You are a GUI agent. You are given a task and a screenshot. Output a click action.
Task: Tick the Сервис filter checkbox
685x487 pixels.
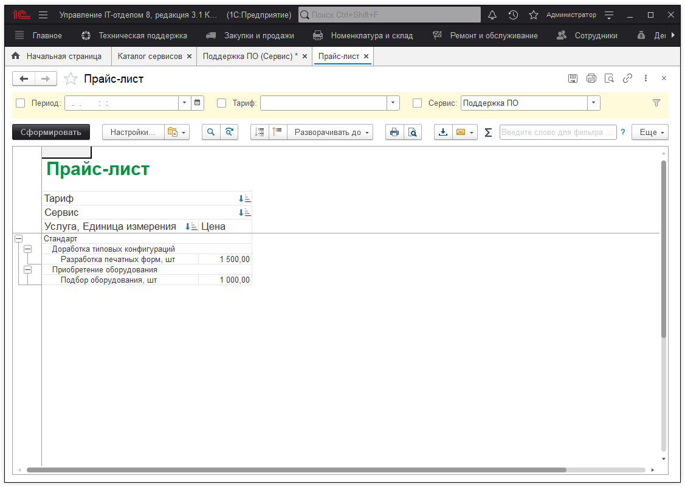click(x=418, y=103)
